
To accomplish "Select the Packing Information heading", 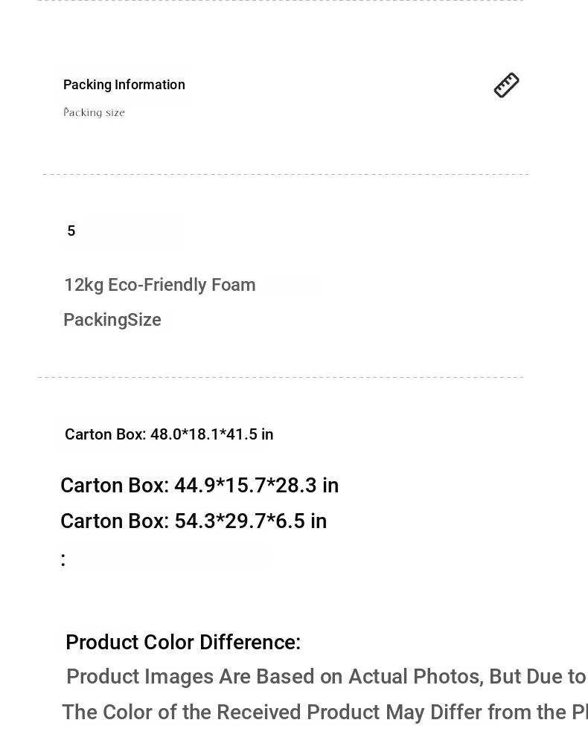I will click(124, 85).
